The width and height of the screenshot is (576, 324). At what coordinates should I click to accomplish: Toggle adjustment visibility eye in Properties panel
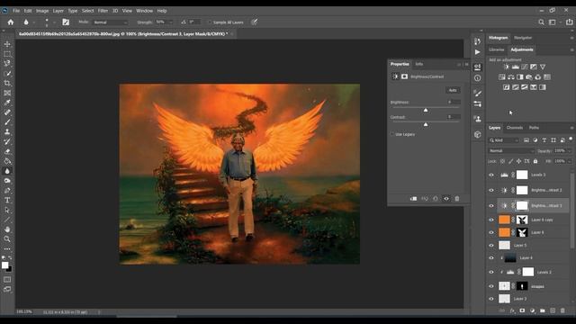446,199
